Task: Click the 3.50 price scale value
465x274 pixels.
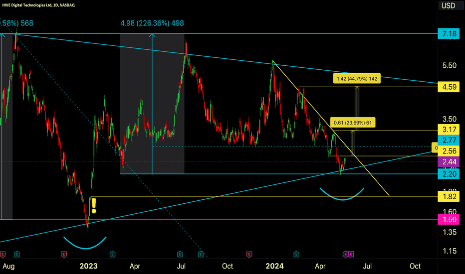Action: pos(449,119)
